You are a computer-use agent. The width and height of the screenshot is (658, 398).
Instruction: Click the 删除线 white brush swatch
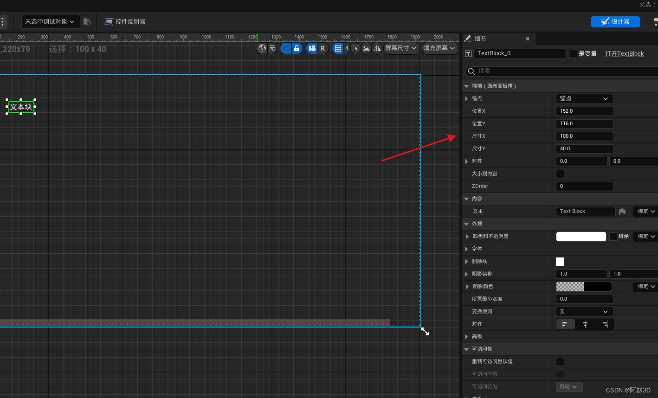click(x=560, y=262)
